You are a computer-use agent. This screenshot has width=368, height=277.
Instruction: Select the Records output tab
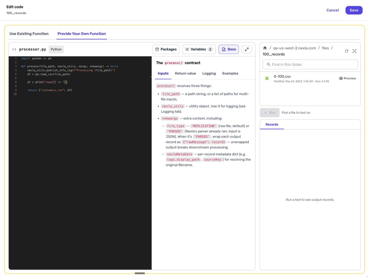click(272, 124)
